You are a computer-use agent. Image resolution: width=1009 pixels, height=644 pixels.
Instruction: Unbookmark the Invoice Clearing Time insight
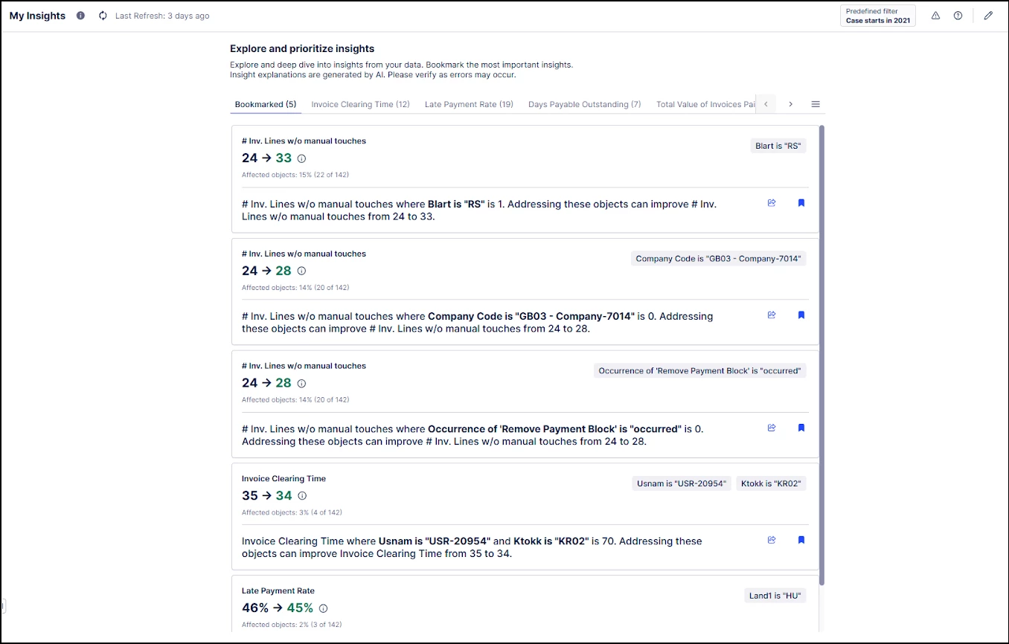coord(801,540)
